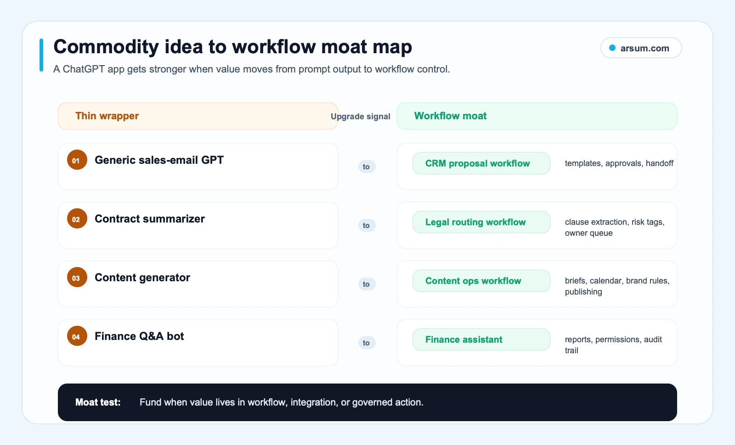
Task: Click the 02 number badge
Action: click(x=77, y=219)
